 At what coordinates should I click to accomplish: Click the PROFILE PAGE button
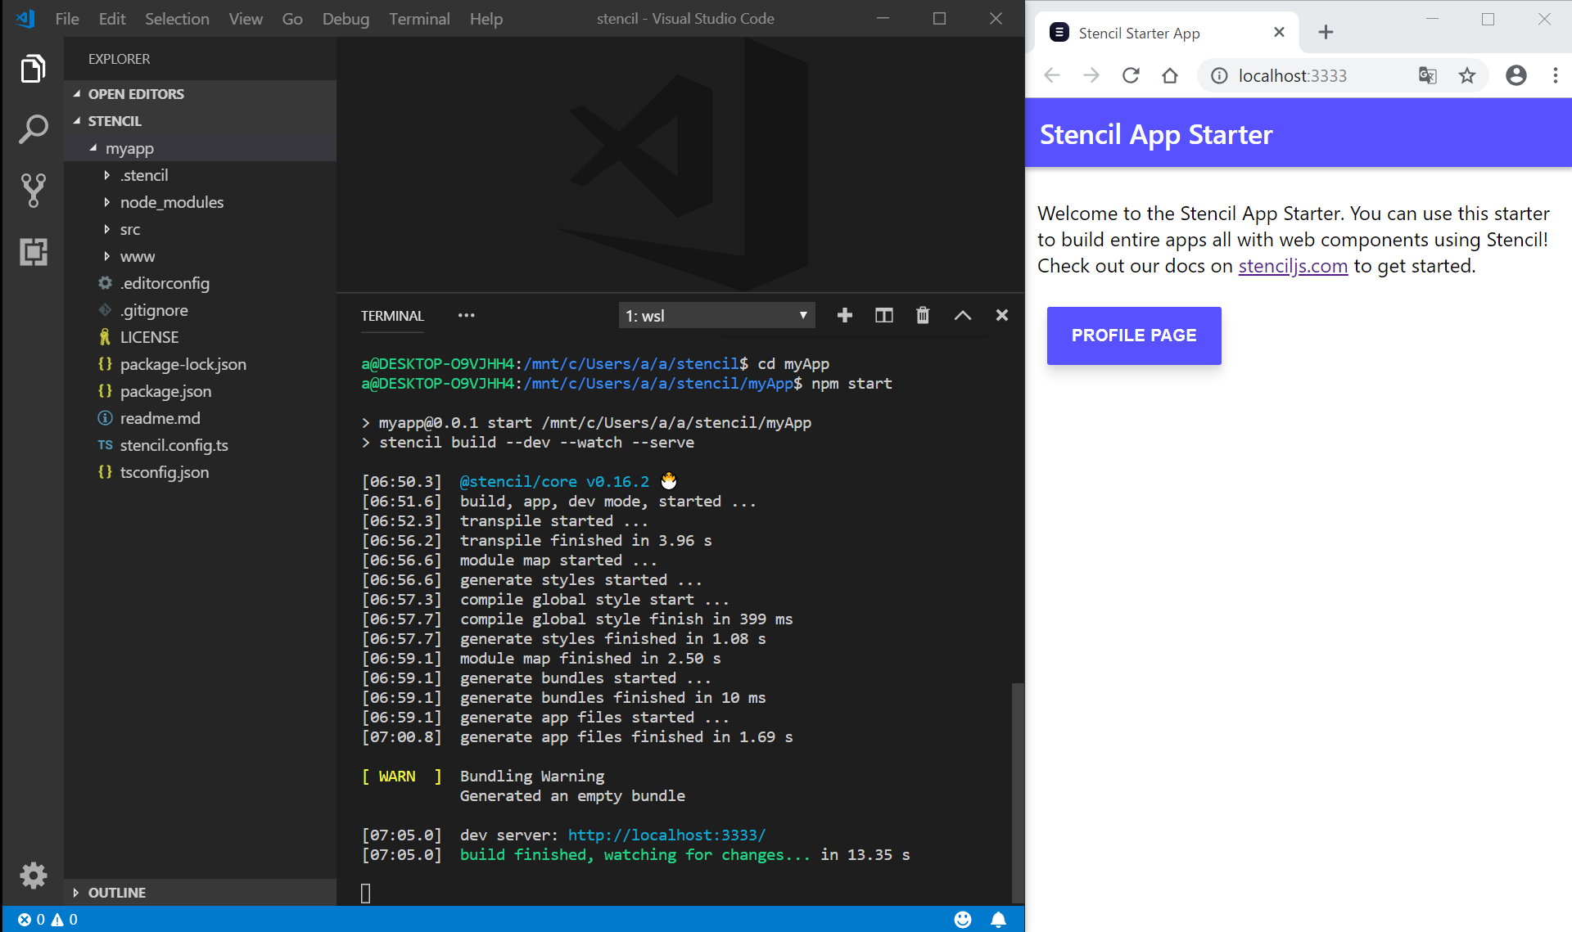(x=1134, y=335)
